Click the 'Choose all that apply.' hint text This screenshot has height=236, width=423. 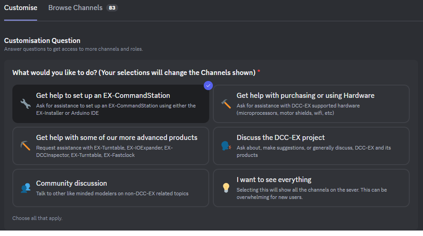point(38,218)
